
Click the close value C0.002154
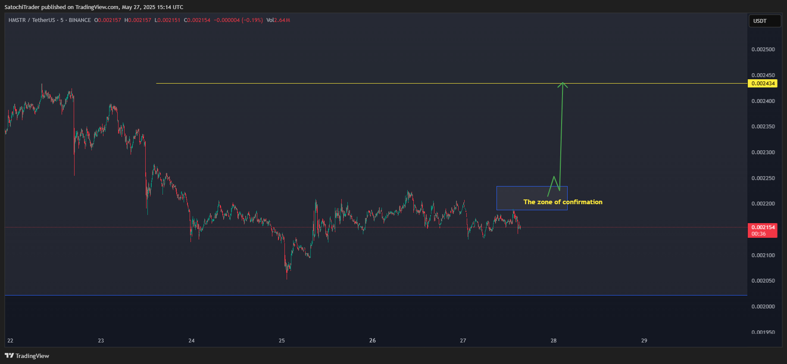click(x=197, y=20)
